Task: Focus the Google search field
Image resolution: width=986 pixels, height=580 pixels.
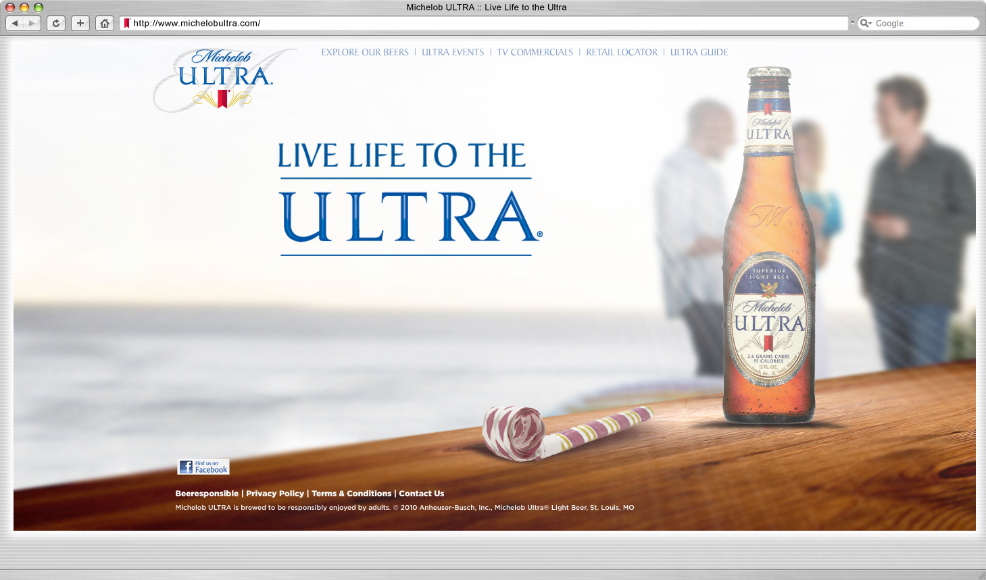Action: coord(918,23)
